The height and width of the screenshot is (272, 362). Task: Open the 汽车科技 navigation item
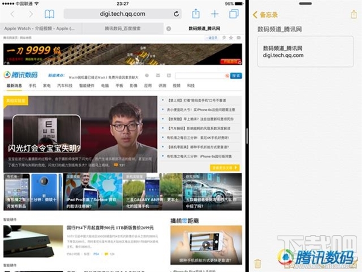[65, 86]
